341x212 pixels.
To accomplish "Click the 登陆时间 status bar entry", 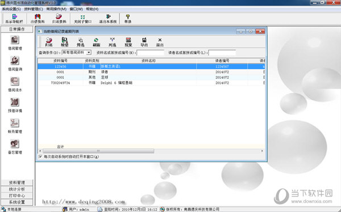I will (x=127, y=209).
